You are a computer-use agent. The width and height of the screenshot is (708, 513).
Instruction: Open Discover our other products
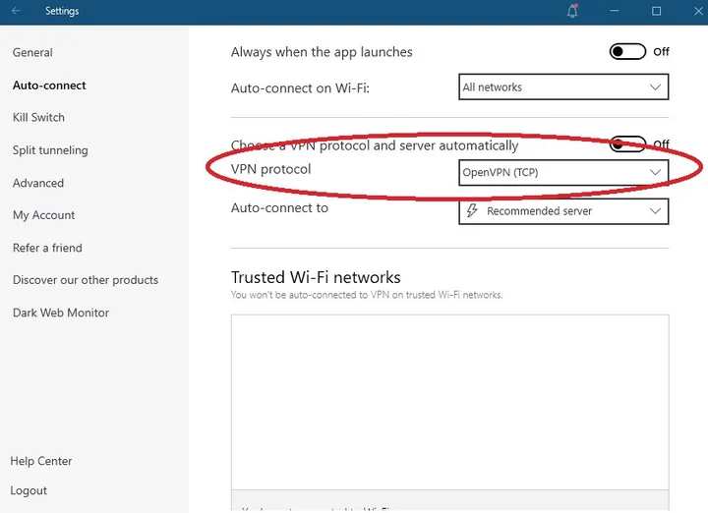click(x=86, y=280)
